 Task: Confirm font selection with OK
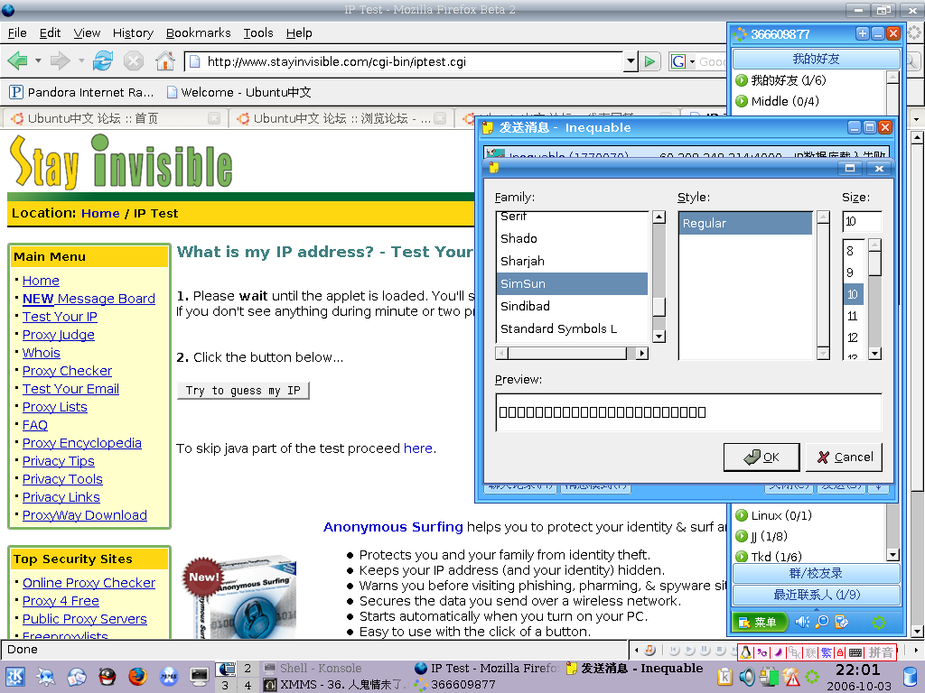[761, 457]
